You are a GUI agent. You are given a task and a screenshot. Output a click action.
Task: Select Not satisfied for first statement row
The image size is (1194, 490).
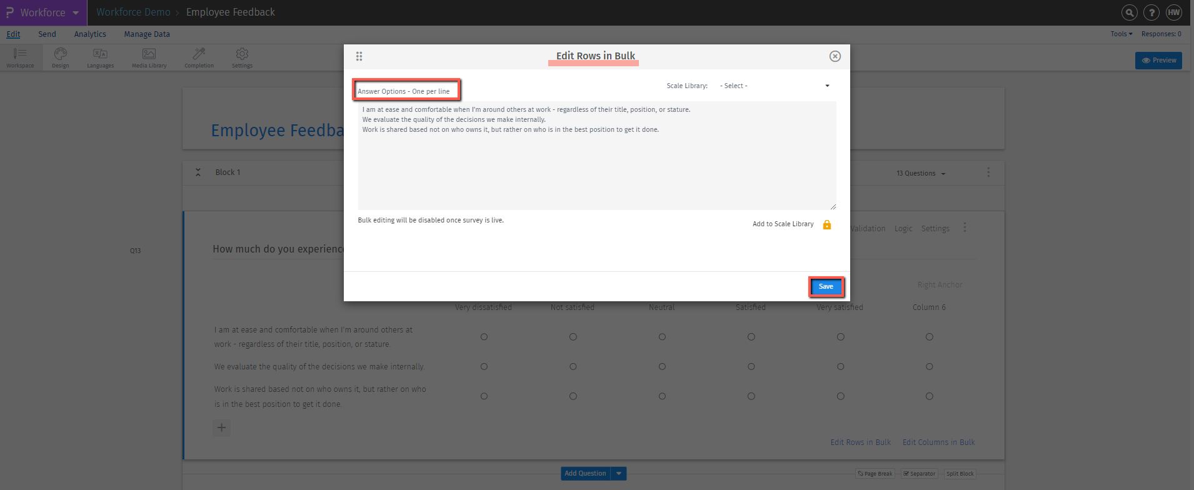click(x=573, y=337)
